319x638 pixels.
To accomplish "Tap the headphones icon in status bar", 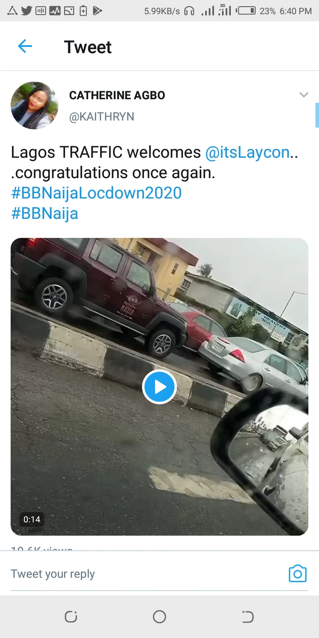I will (189, 11).
